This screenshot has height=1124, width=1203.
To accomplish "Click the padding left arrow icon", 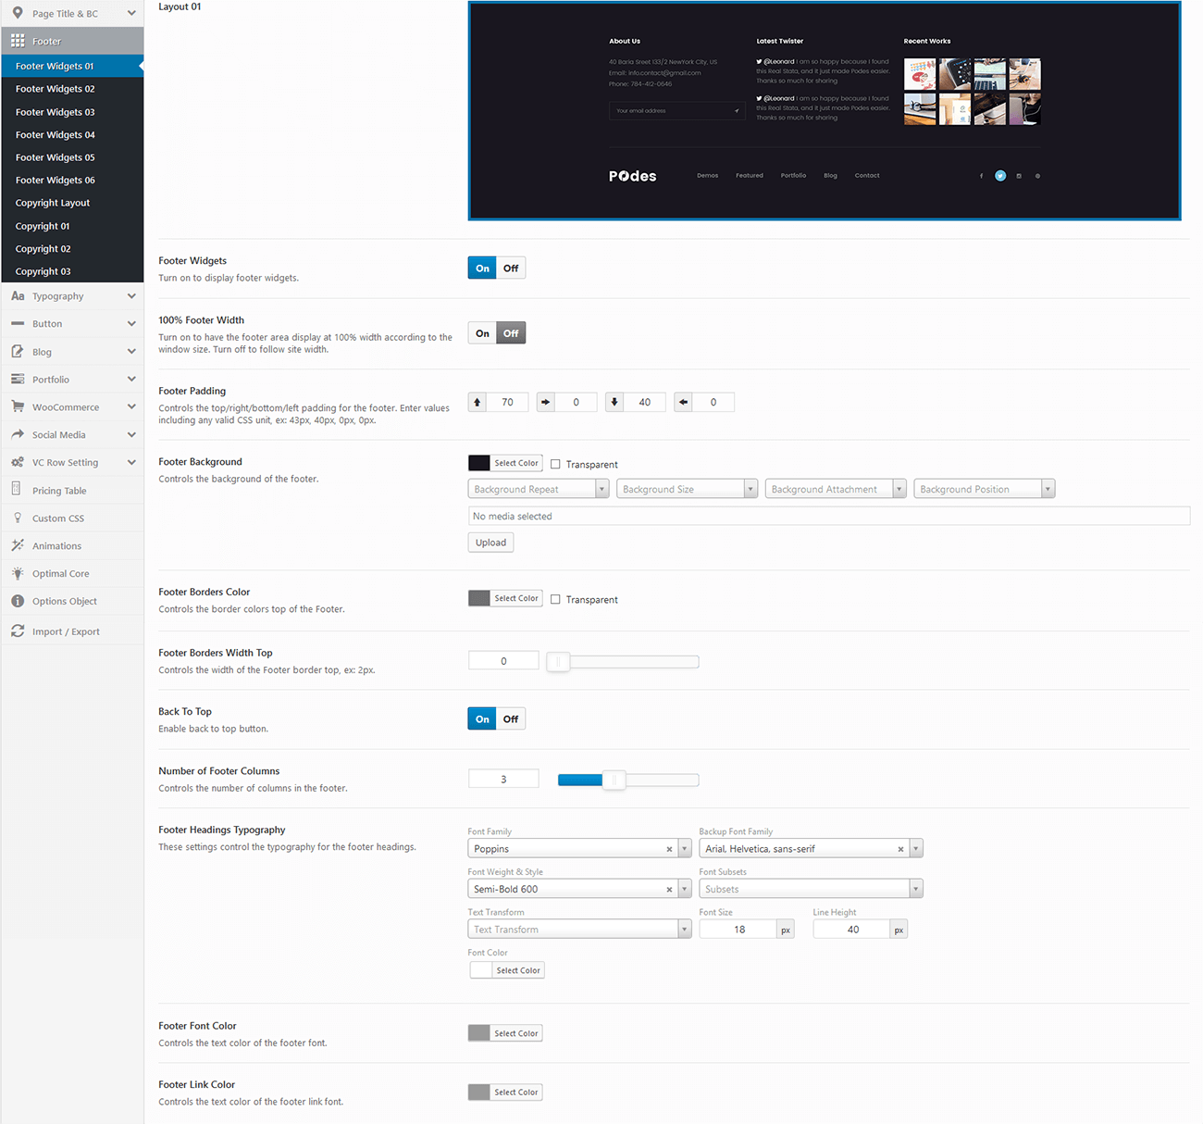I will pos(683,402).
